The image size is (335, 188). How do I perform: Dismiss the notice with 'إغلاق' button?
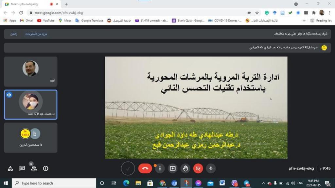14,34
